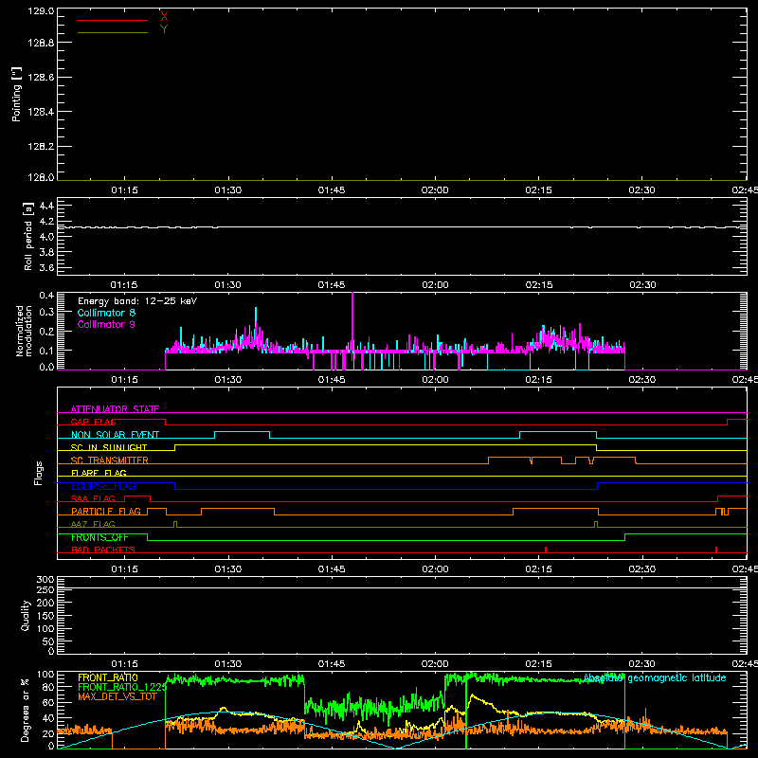Click the FRONTS_OFF flag label
The image size is (758, 758).
click(x=99, y=537)
